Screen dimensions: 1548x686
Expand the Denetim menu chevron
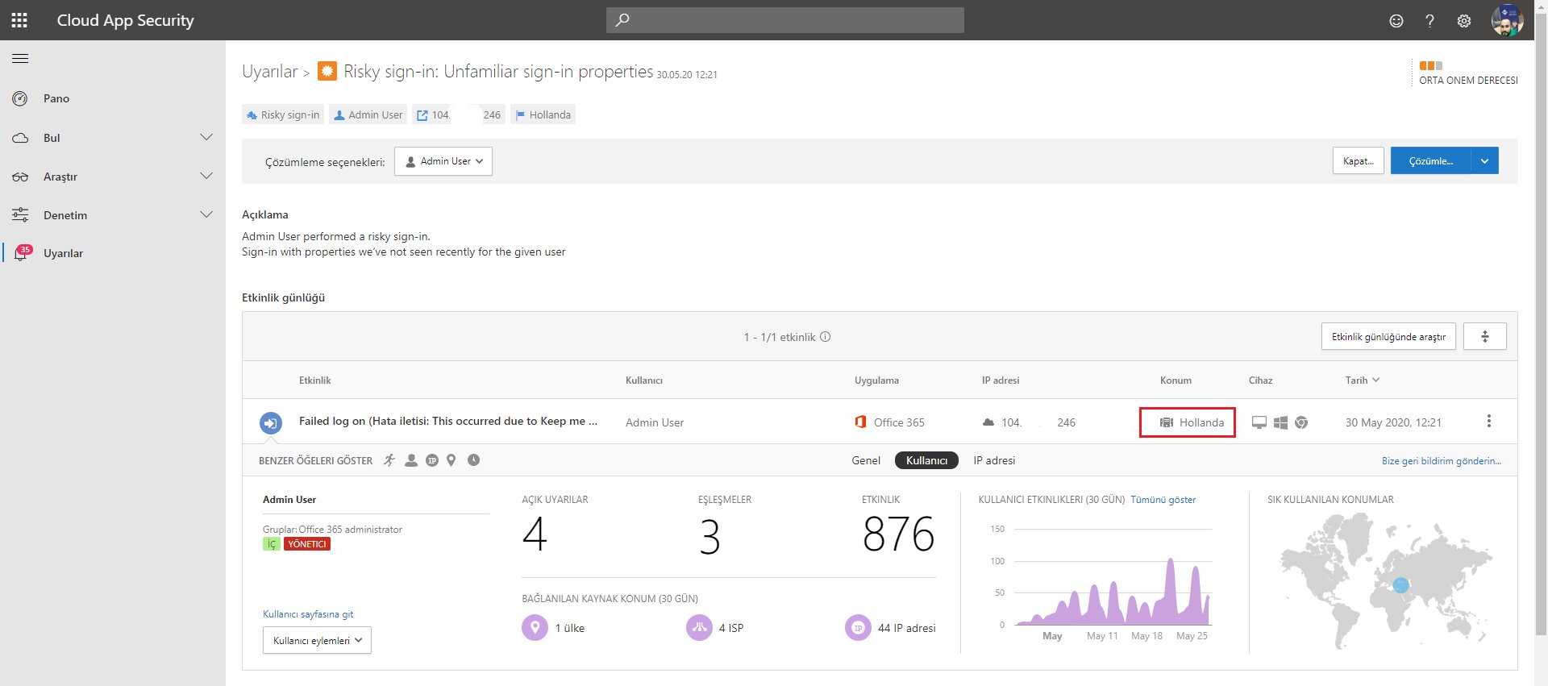pyautogui.click(x=206, y=214)
